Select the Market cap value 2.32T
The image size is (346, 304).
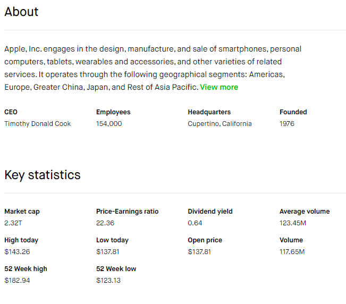[x=13, y=223]
